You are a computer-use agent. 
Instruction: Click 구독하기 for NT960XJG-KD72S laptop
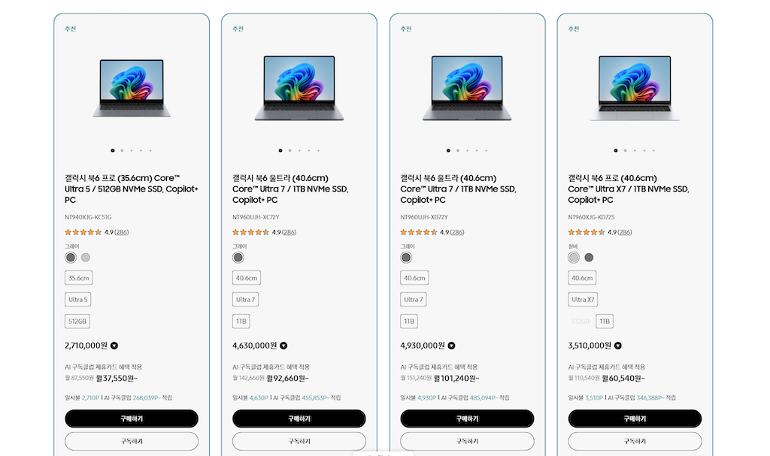click(635, 441)
